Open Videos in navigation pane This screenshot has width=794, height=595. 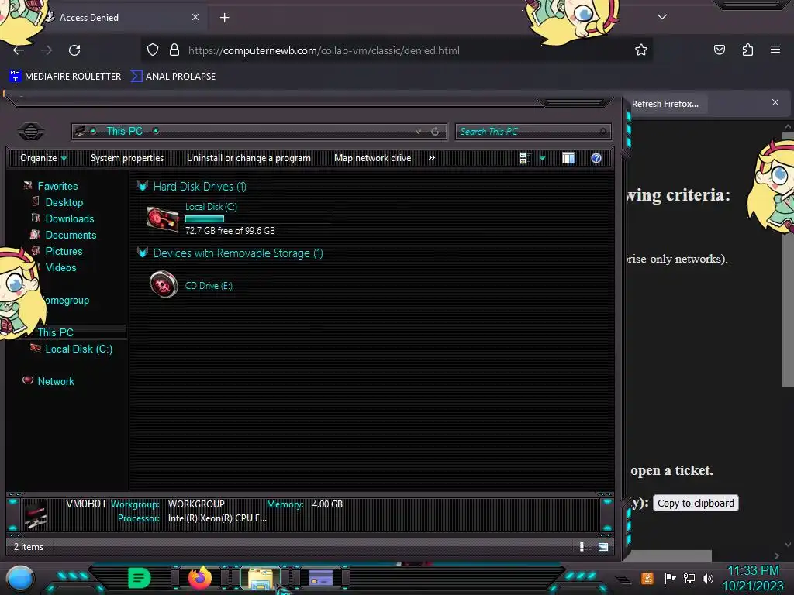(x=60, y=267)
